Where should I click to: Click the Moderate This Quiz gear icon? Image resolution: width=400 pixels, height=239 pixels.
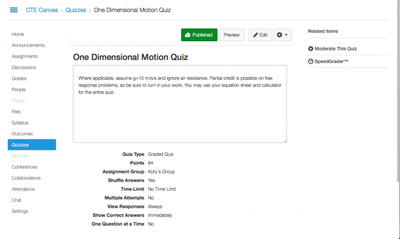(311, 49)
